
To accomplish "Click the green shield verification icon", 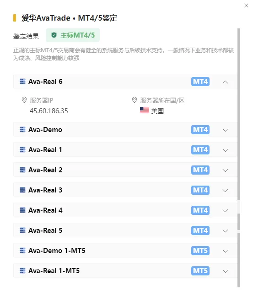I will click(x=54, y=35).
